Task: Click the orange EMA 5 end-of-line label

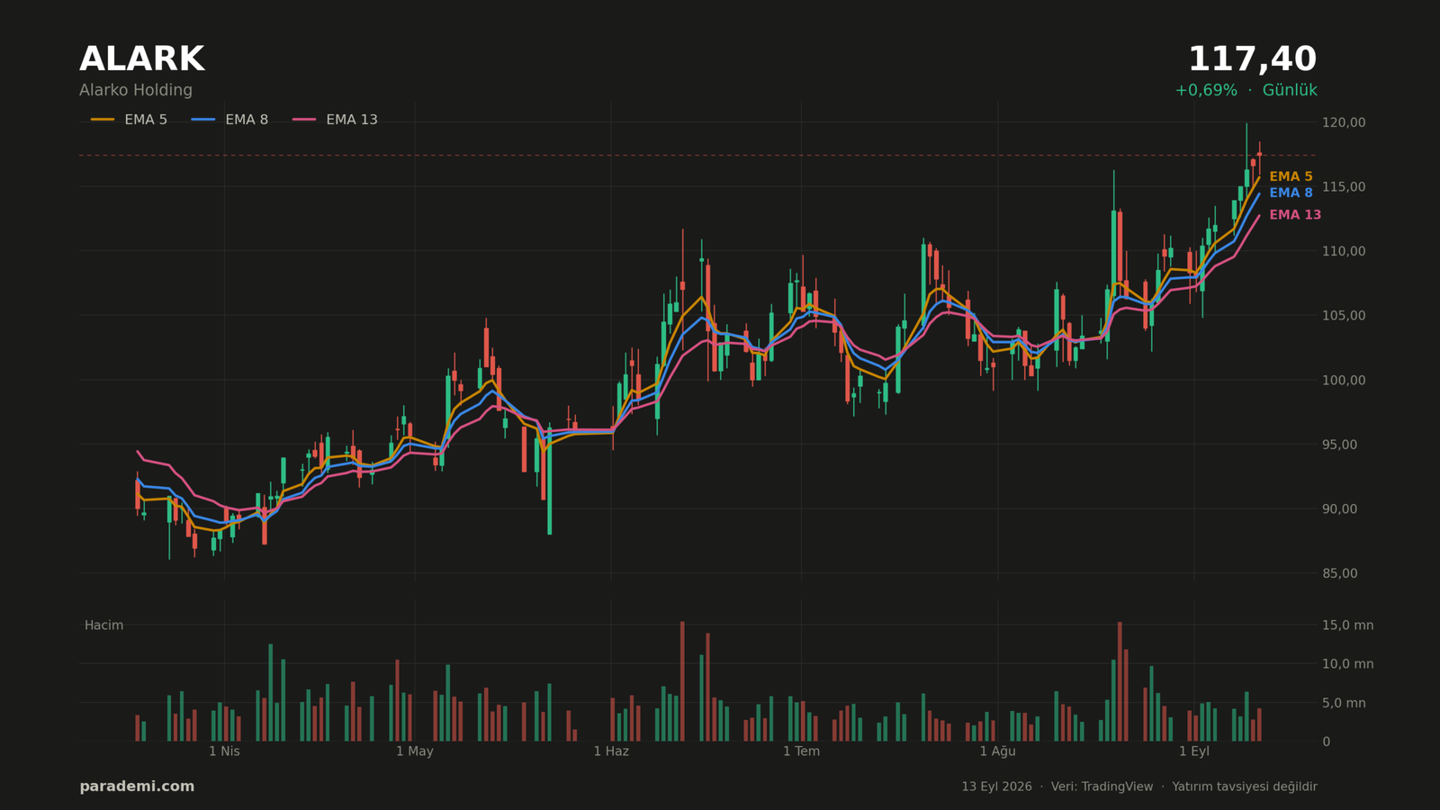Action: pos(1291,177)
